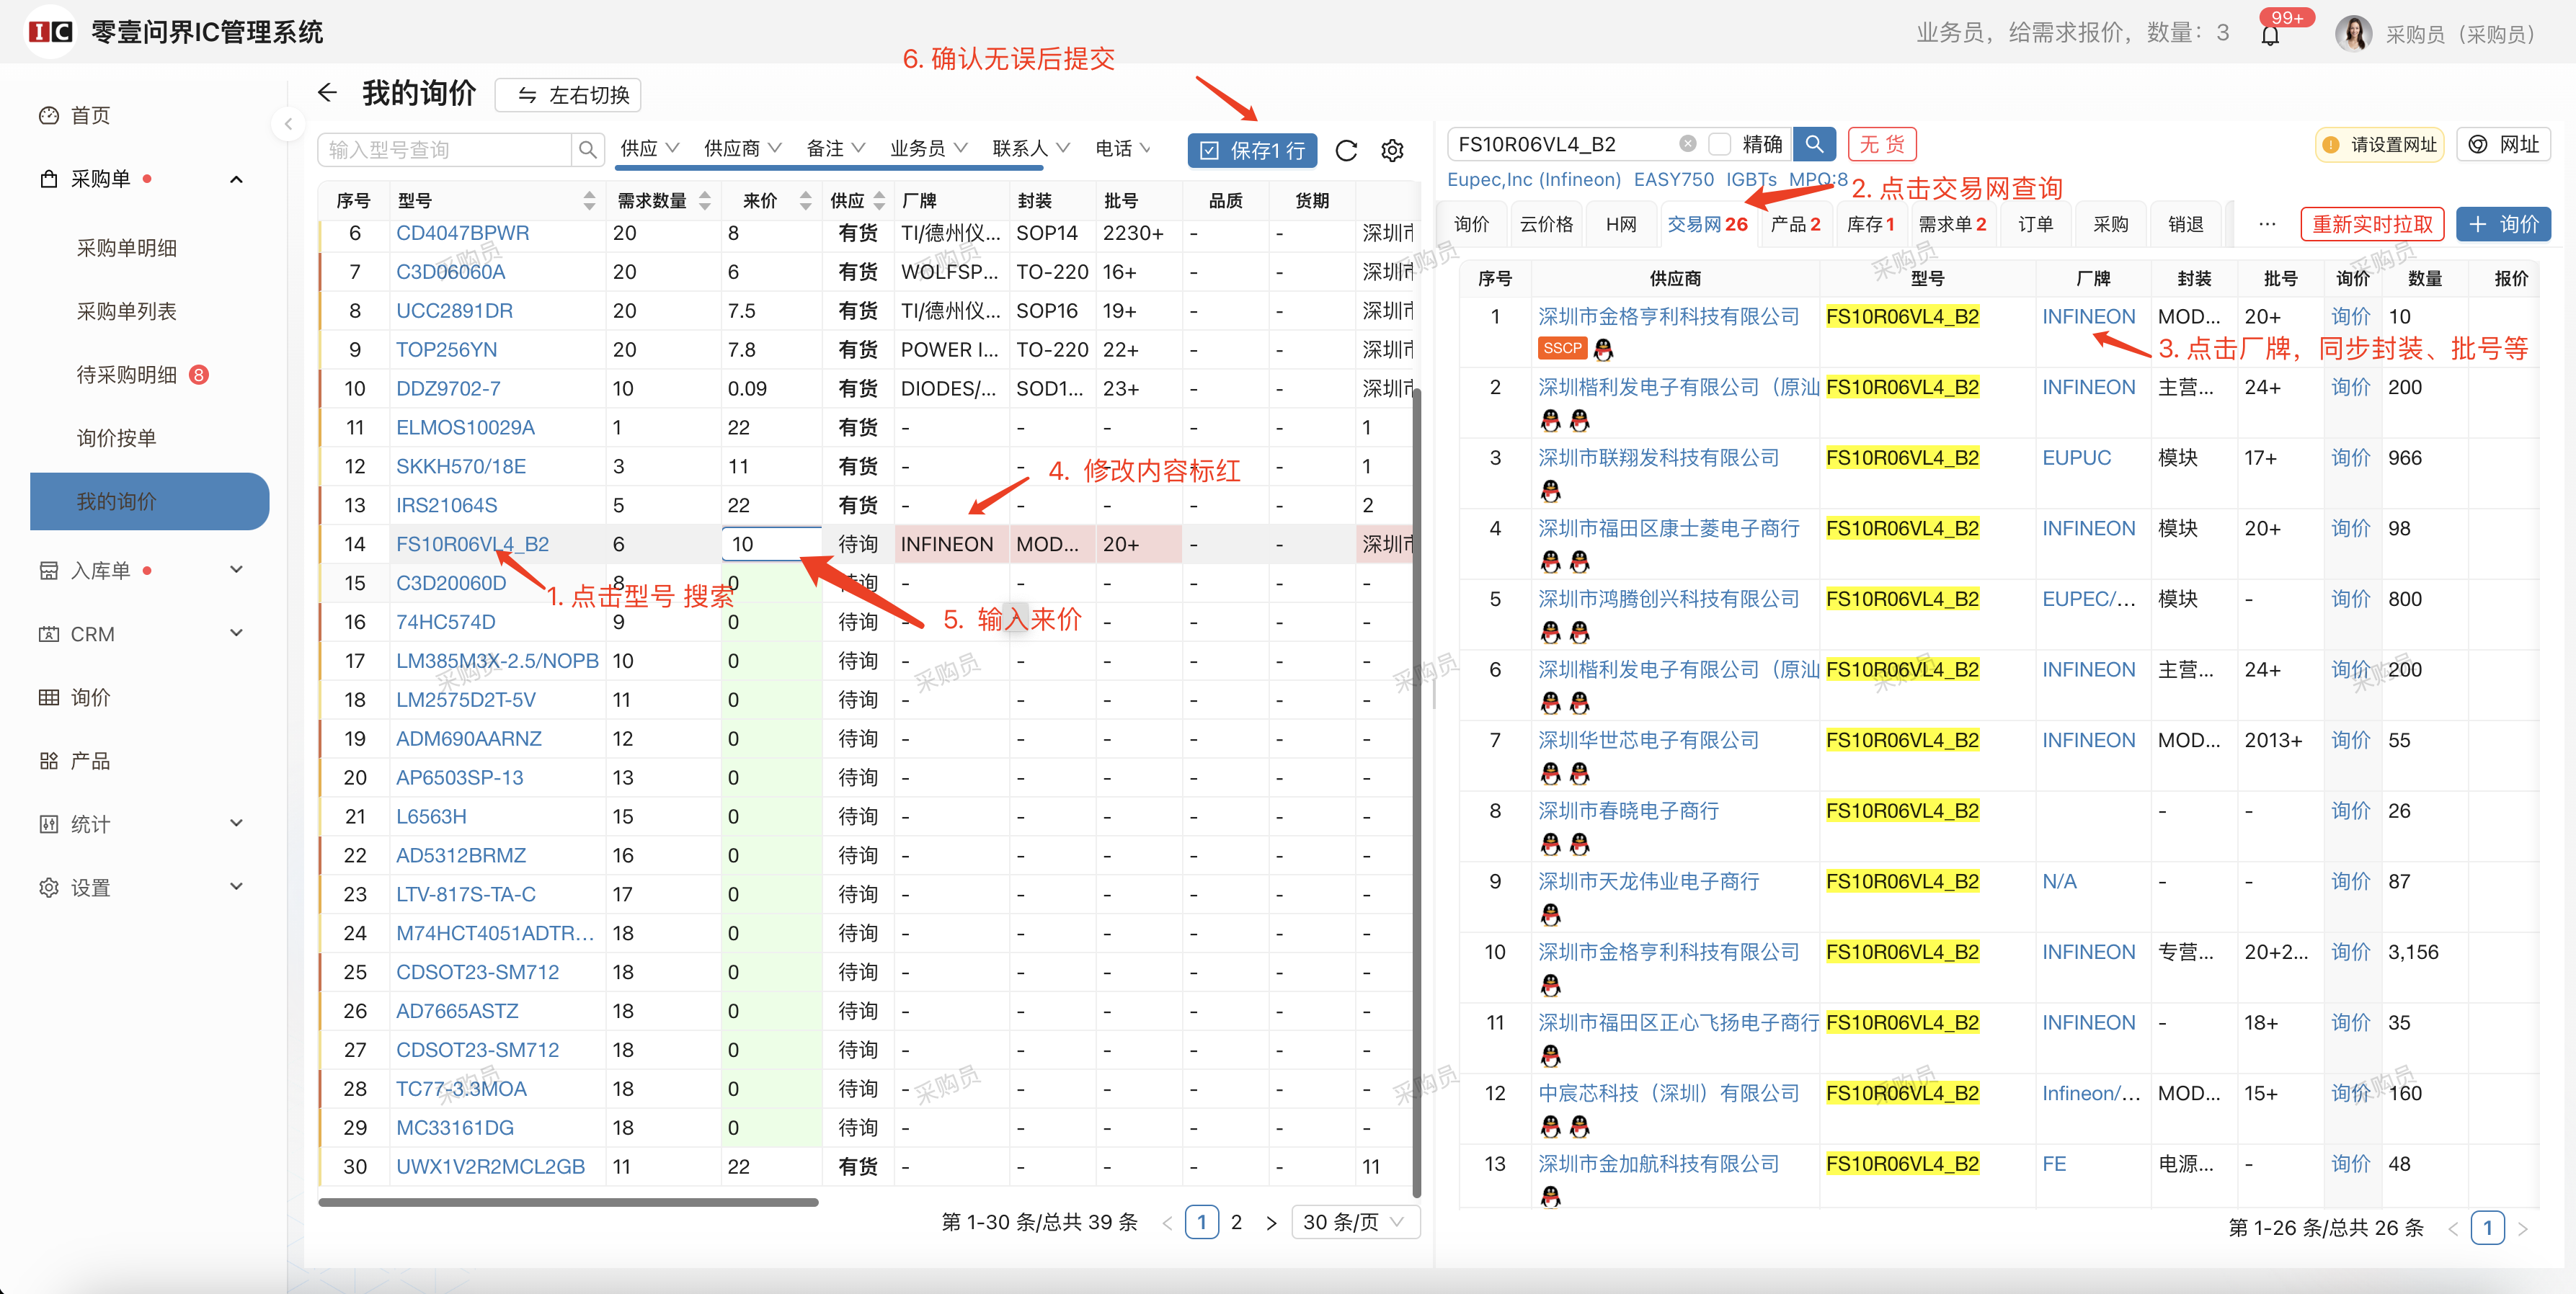Collapse the sidebar with chevron handle

point(288,124)
